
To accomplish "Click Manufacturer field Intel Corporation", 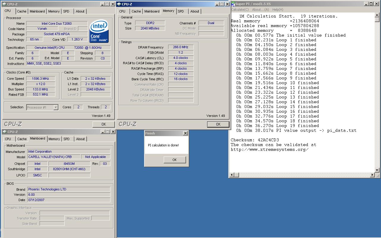I will pos(69,151).
